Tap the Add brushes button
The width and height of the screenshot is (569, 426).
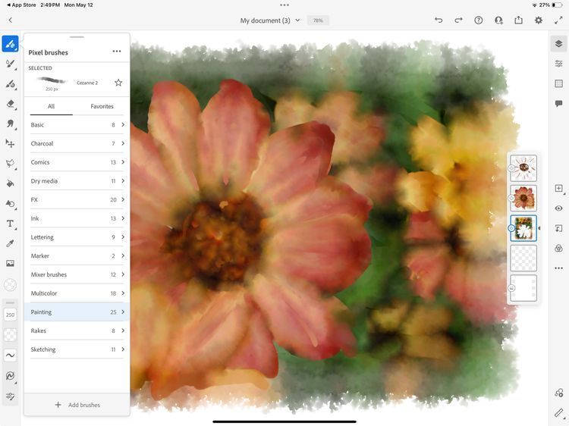pos(77,405)
